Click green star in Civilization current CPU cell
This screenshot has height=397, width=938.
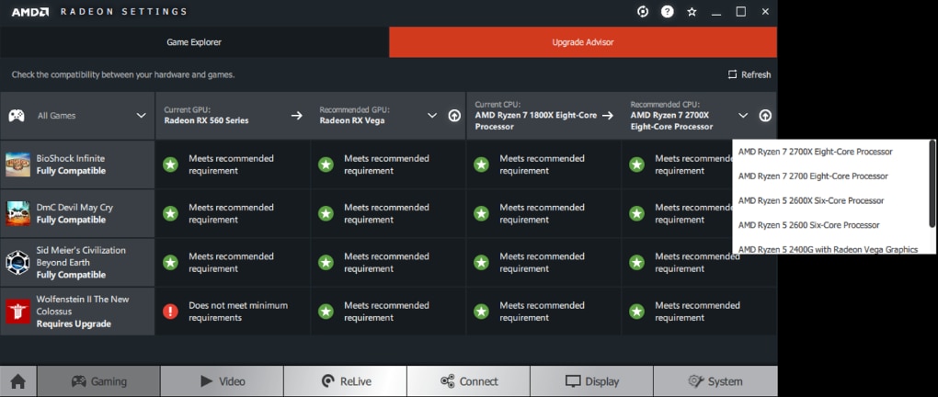click(481, 263)
